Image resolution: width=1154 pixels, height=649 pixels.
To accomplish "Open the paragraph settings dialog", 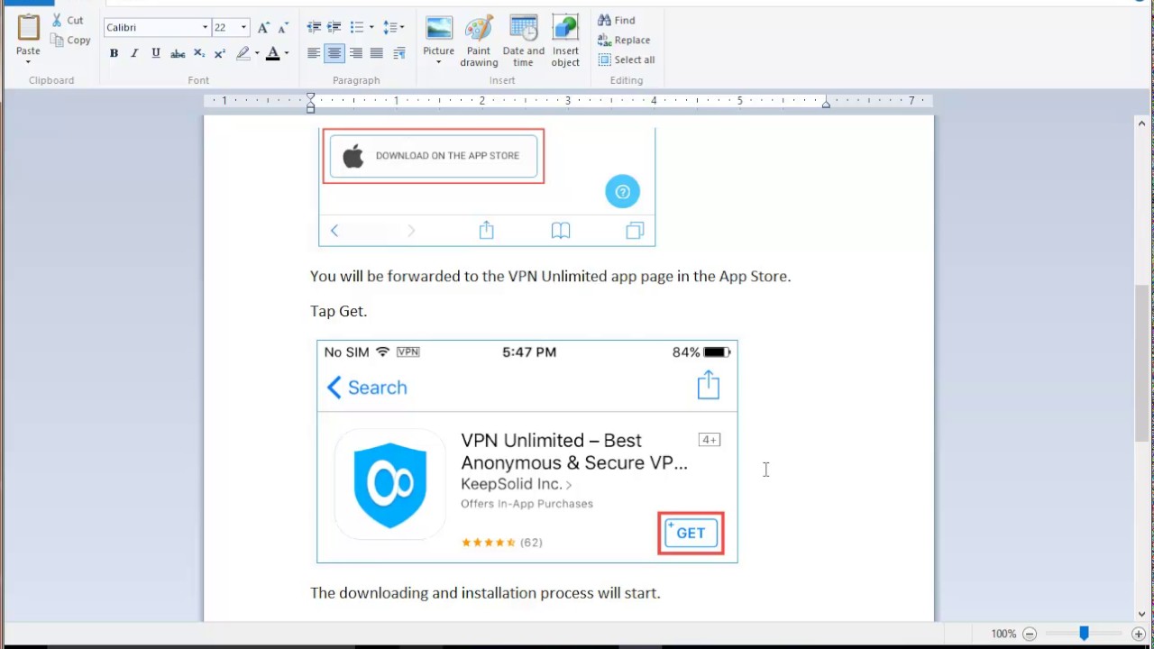I will (x=398, y=53).
